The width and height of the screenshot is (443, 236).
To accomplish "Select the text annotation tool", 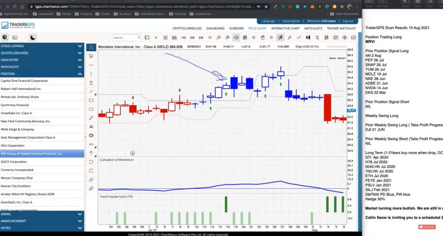I will 91,126.
